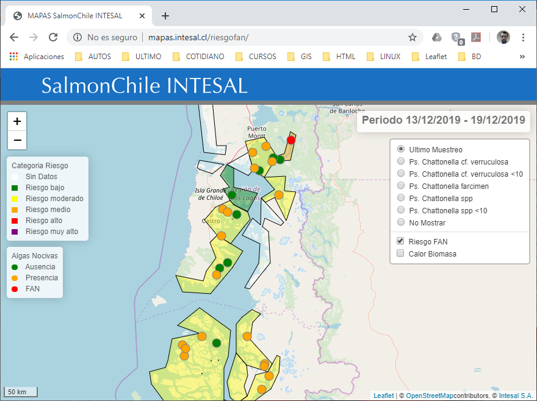This screenshot has width=537, height=401.
Task: Open the COTIDIANO bookmark folder
Action: pos(199,57)
